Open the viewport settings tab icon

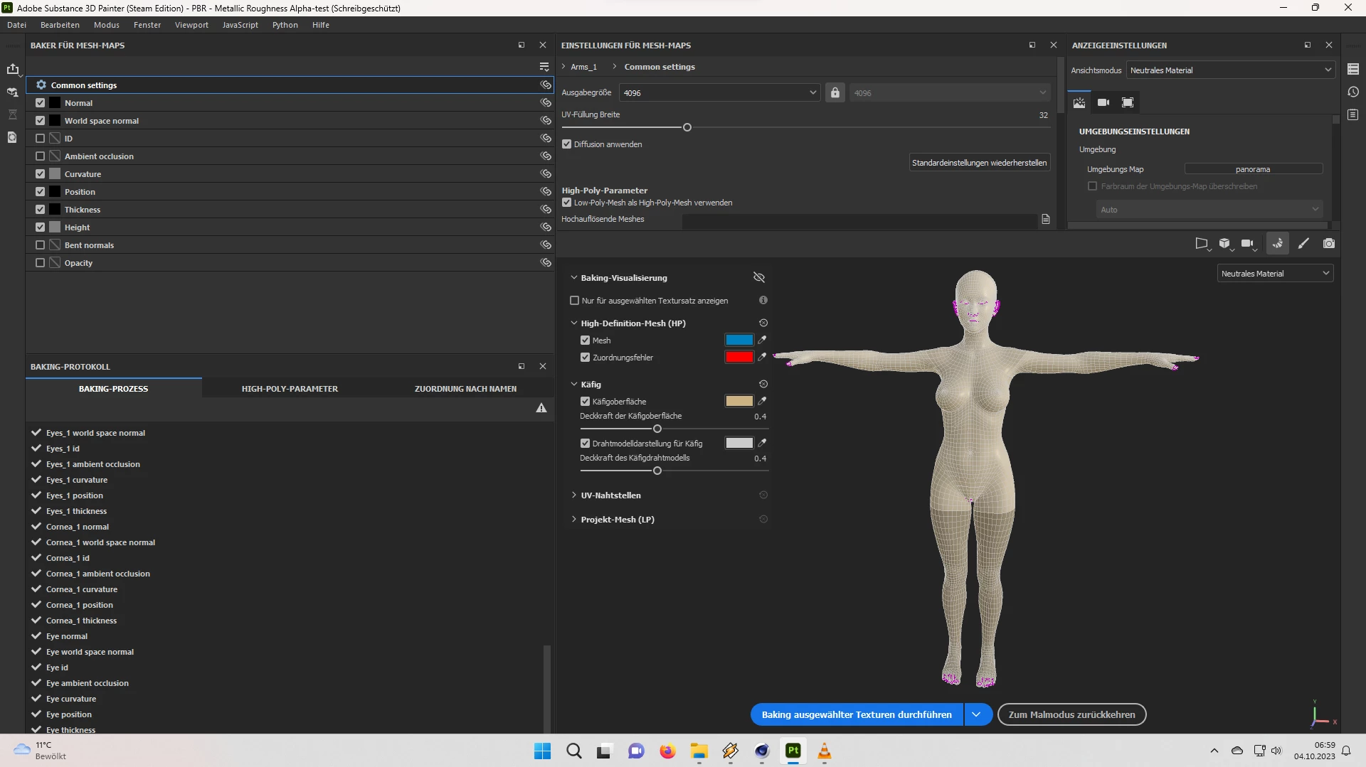[x=1128, y=102]
